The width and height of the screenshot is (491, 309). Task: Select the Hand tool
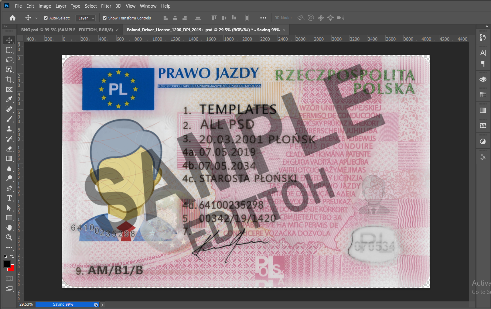coord(9,228)
